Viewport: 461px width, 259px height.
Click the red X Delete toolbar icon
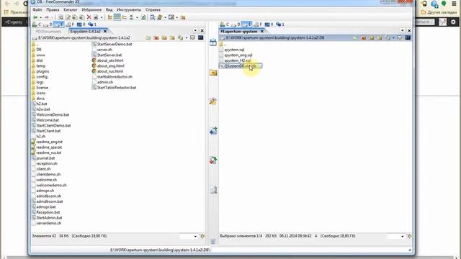coord(89,17)
